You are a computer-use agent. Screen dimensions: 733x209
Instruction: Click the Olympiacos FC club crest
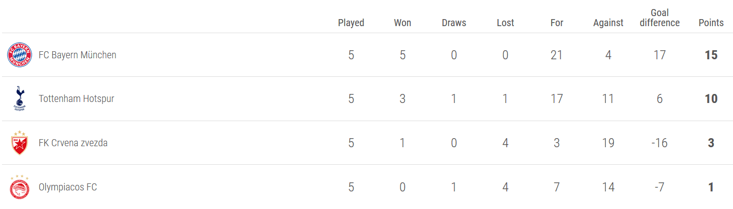(x=20, y=187)
